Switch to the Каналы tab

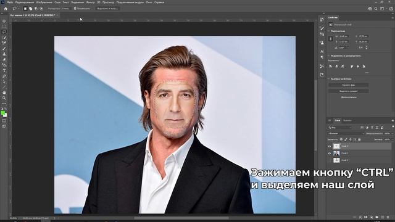(x=347, y=121)
